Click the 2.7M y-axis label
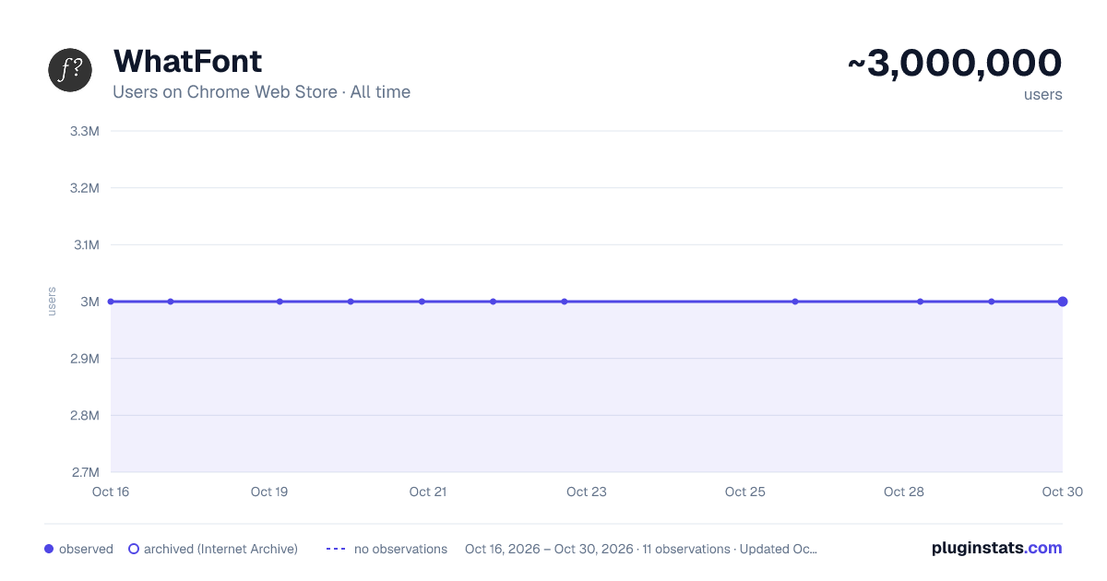 [x=84, y=472]
